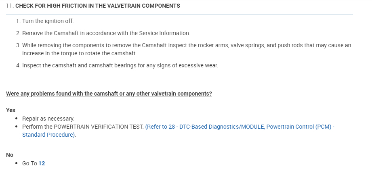Image resolution: width=372 pixels, height=173 pixels.
Task: Click the underlined question about camshaft problems
Action: click(109, 94)
